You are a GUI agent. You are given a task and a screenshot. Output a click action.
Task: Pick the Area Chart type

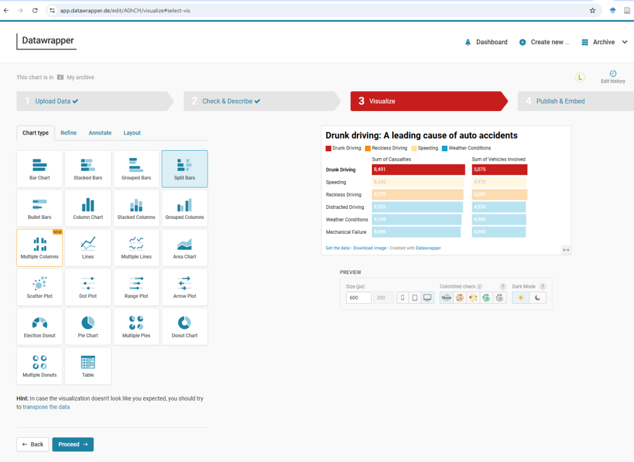pyautogui.click(x=184, y=248)
